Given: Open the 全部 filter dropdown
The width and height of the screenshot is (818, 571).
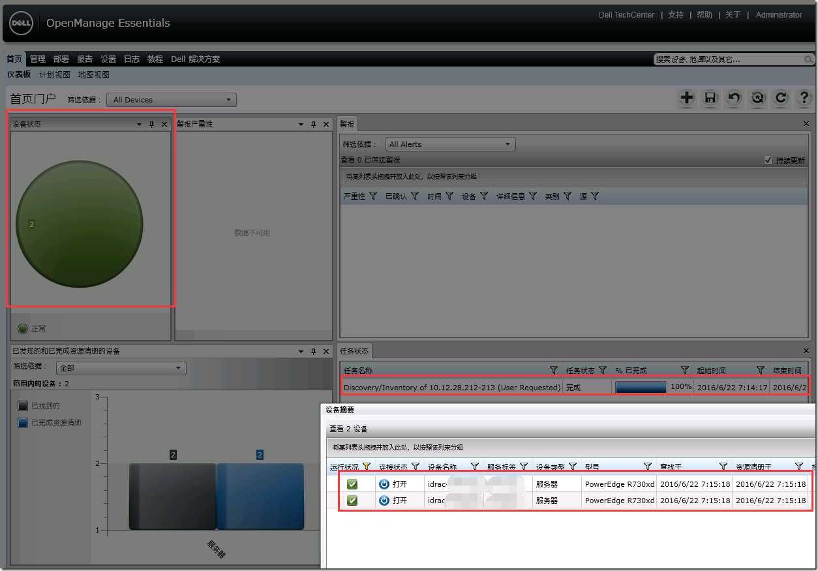Looking at the screenshot, I should pos(121,368).
